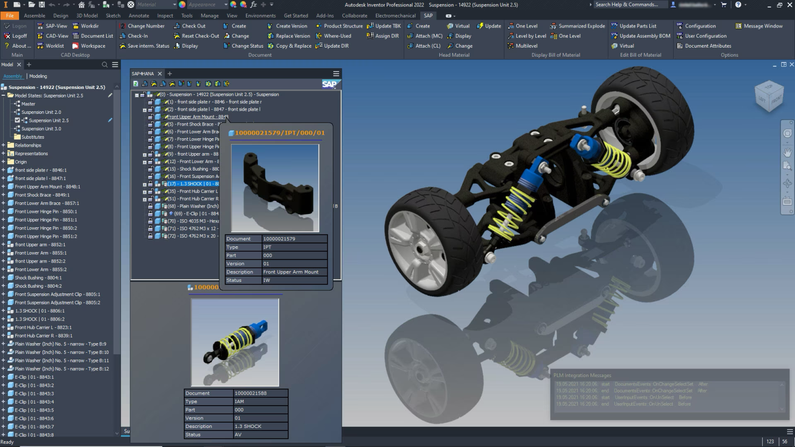
Task: Expand Front Upper Arm Mount - 8848:1
Action: [3, 187]
